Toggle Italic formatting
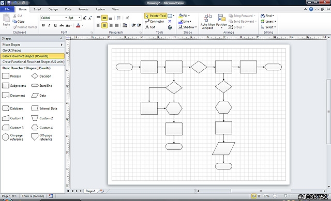The width and height of the screenshot is (331, 201). [49, 25]
